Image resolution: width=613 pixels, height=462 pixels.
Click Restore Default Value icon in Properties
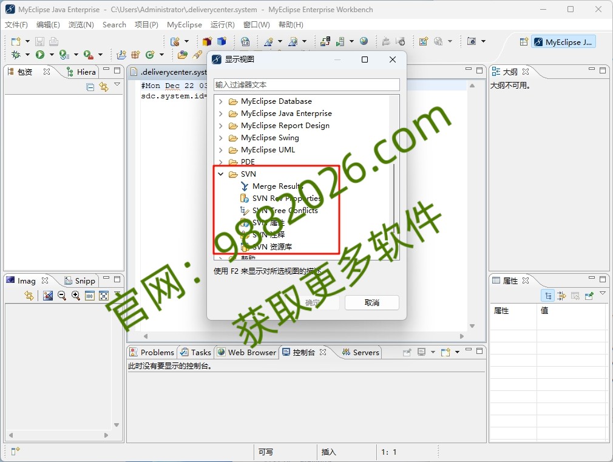coord(575,296)
